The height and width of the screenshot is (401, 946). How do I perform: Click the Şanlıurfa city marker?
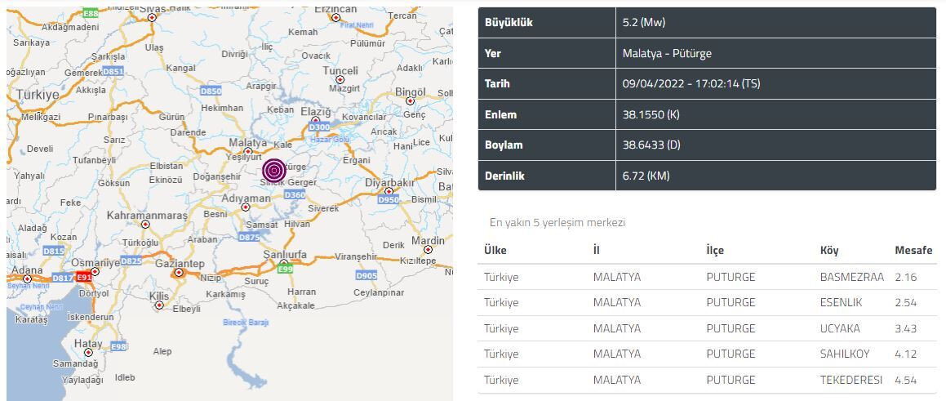(x=284, y=264)
